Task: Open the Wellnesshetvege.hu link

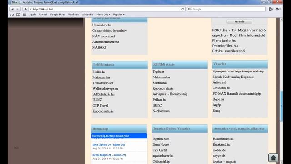Action: pos(105,89)
